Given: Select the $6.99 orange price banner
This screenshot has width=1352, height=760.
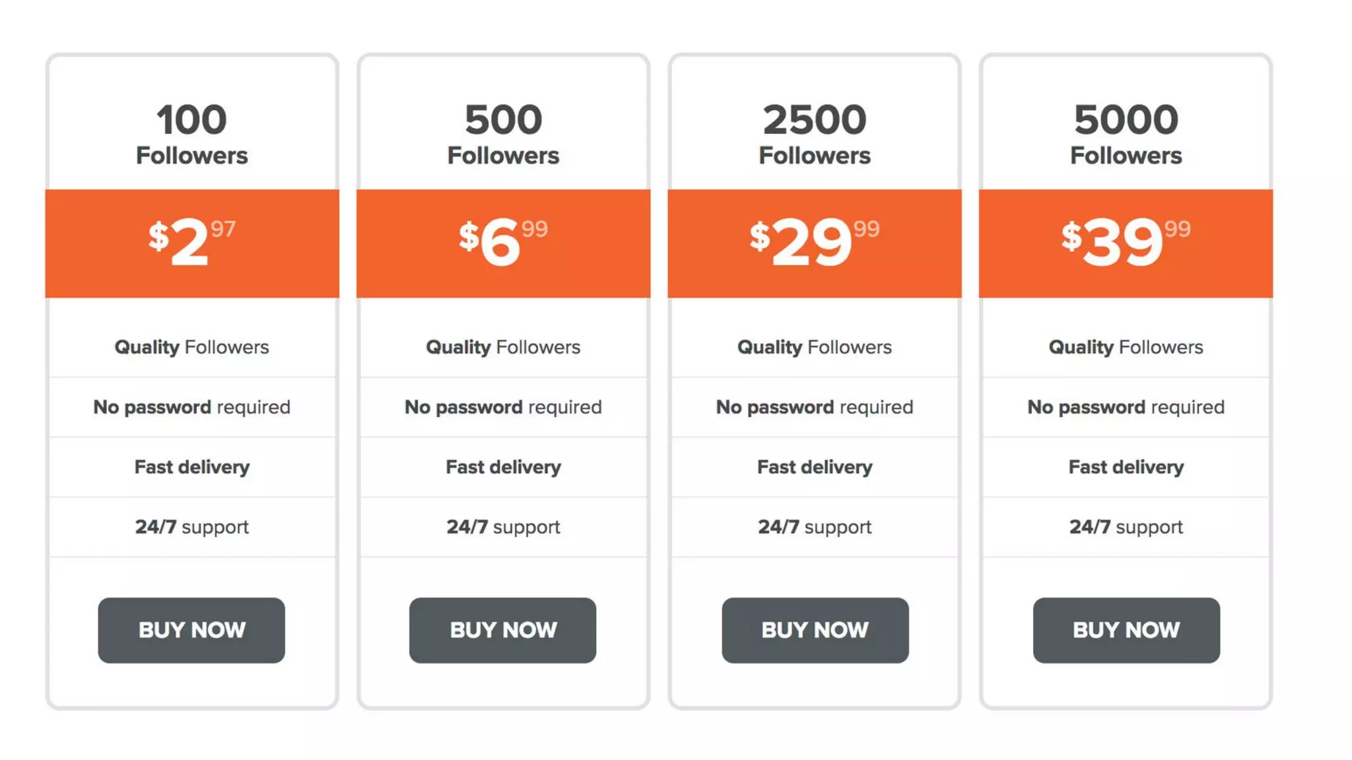Looking at the screenshot, I should point(503,243).
